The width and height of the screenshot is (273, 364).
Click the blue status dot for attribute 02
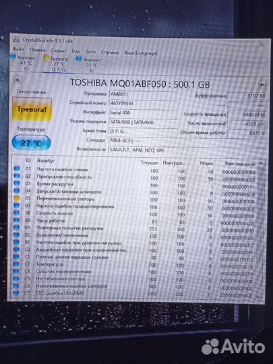click(17, 176)
